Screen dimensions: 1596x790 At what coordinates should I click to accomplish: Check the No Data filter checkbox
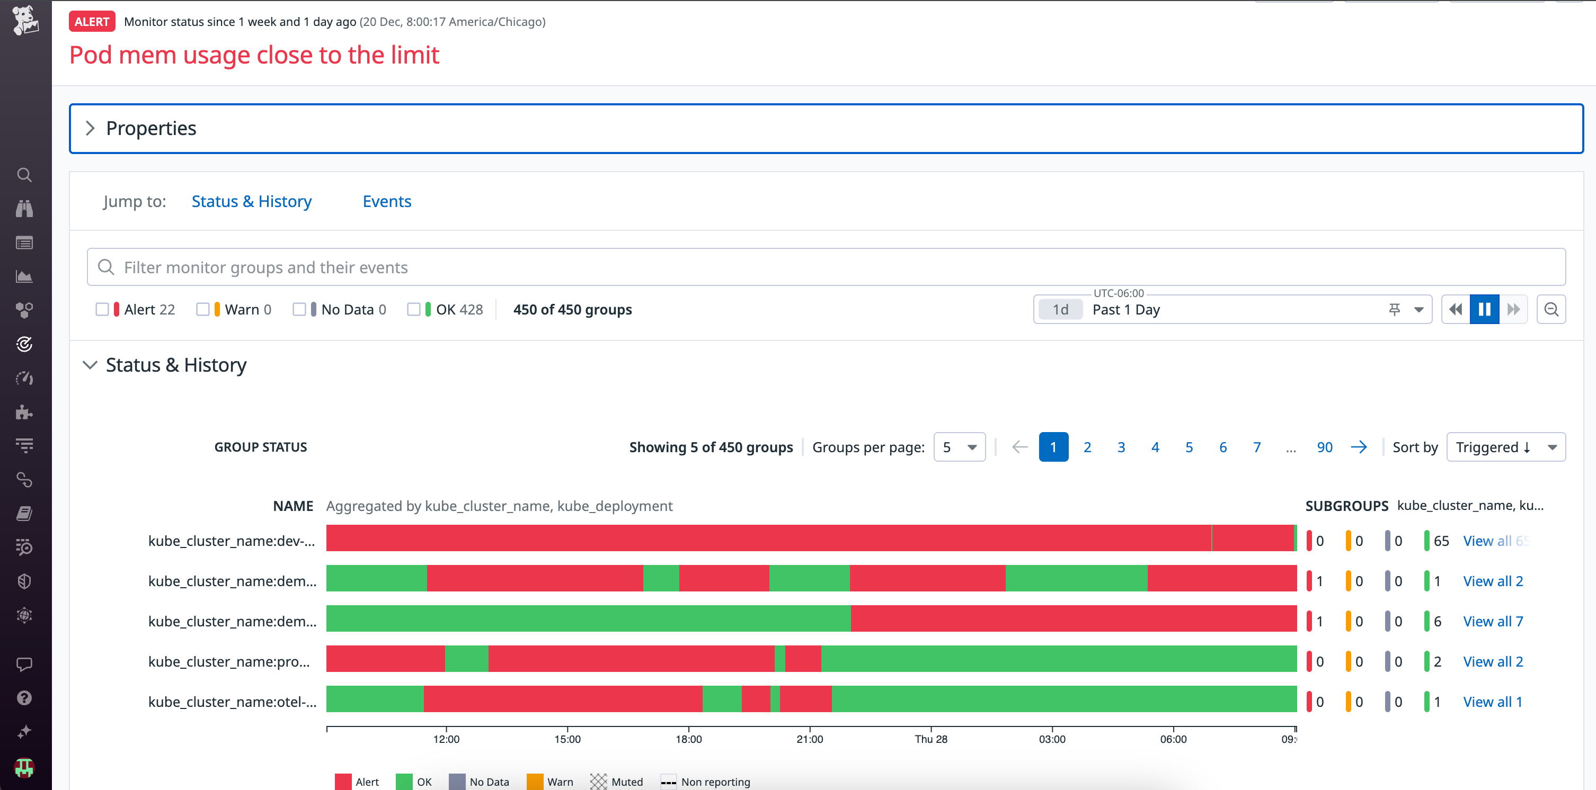click(300, 309)
